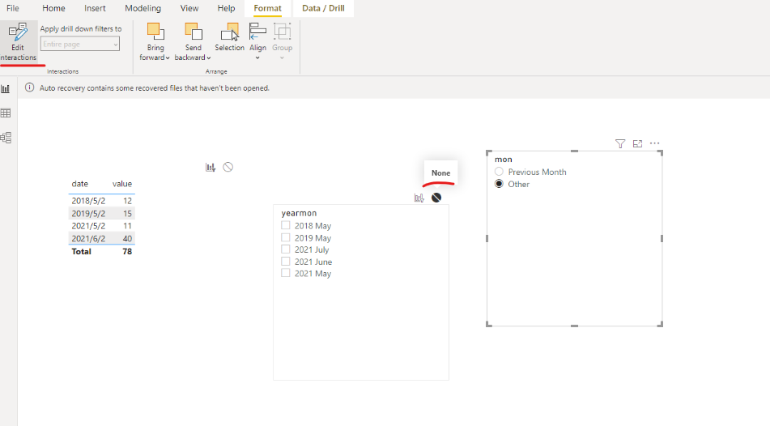Select the 2021/5/2 table row
Viewport: 770px width, 426px height.
[x=102, y=226]
